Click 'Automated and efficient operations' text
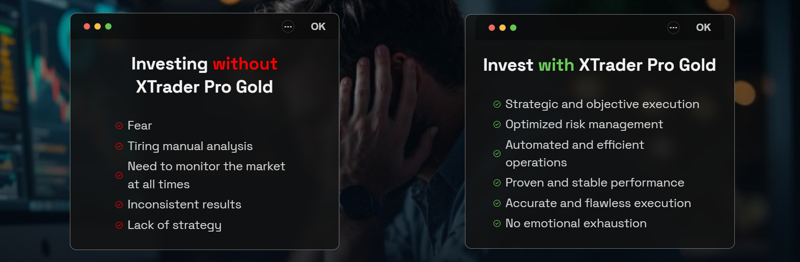This screenshot has width=800, height=262. pyautogui.click(x=575, y=154)
